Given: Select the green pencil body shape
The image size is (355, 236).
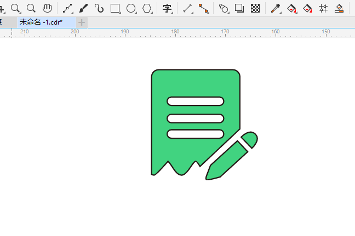Looking at the screenshot, I should (226, 161).
